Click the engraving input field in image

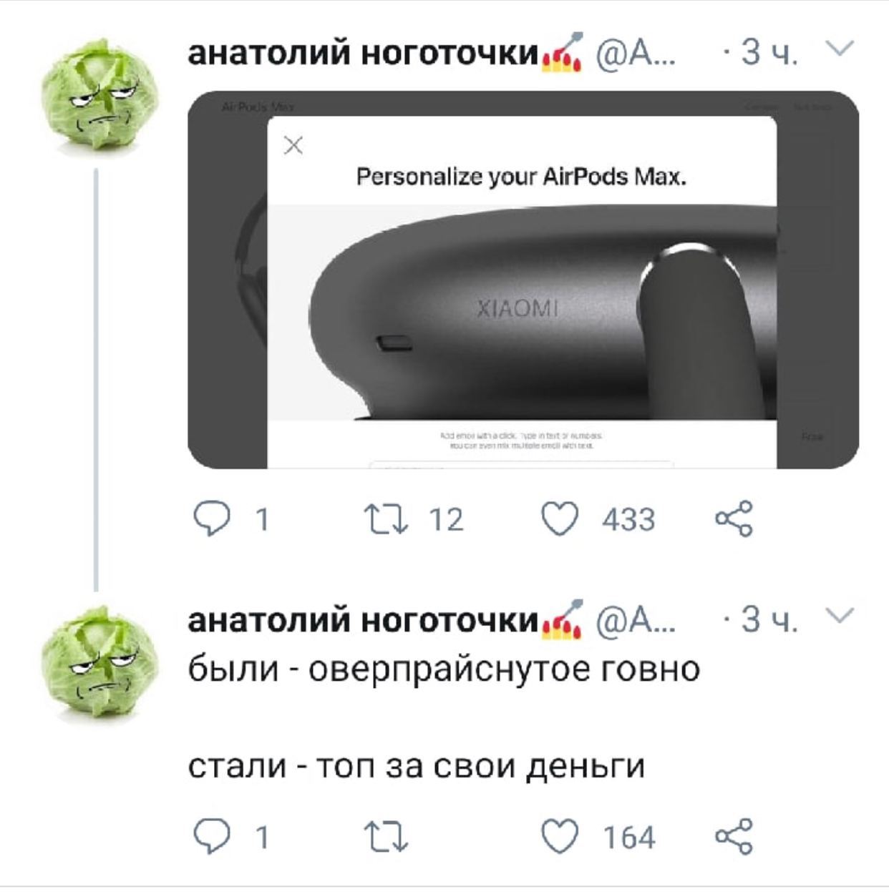click(x=521, y=465)
